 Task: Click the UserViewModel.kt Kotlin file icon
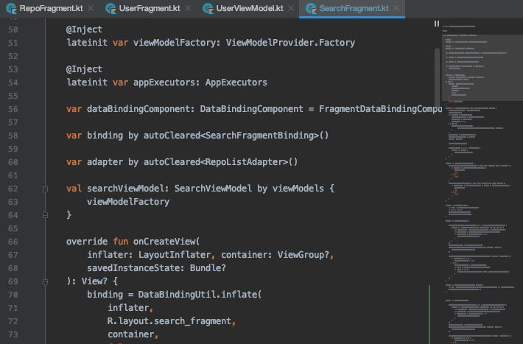(208, 8)
